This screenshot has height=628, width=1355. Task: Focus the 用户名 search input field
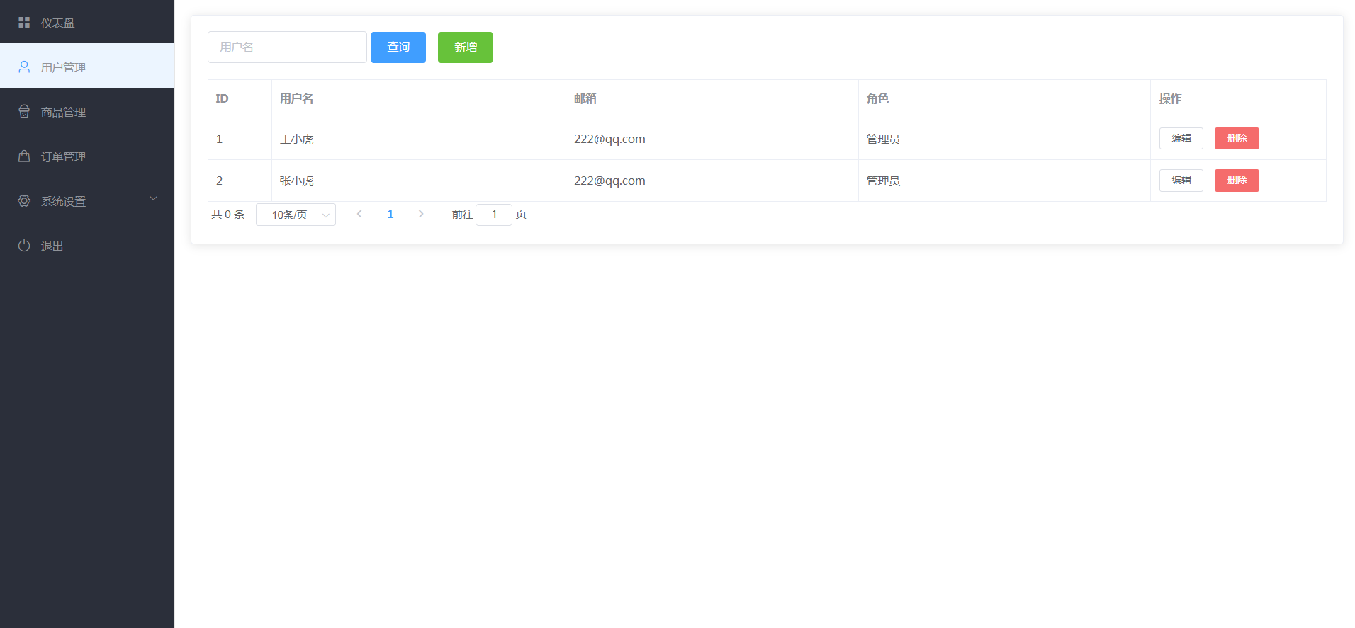pyautogui.click(x=287, y=47)
